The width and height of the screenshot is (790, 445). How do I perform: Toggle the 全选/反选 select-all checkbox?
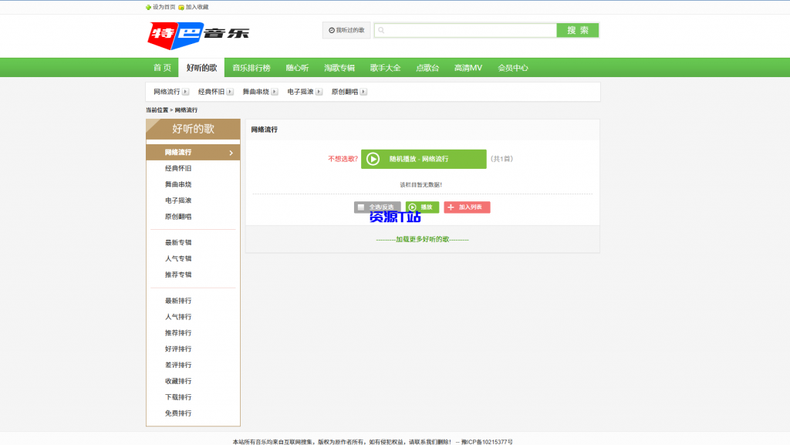pyautogui.click(x=360, y=207)
